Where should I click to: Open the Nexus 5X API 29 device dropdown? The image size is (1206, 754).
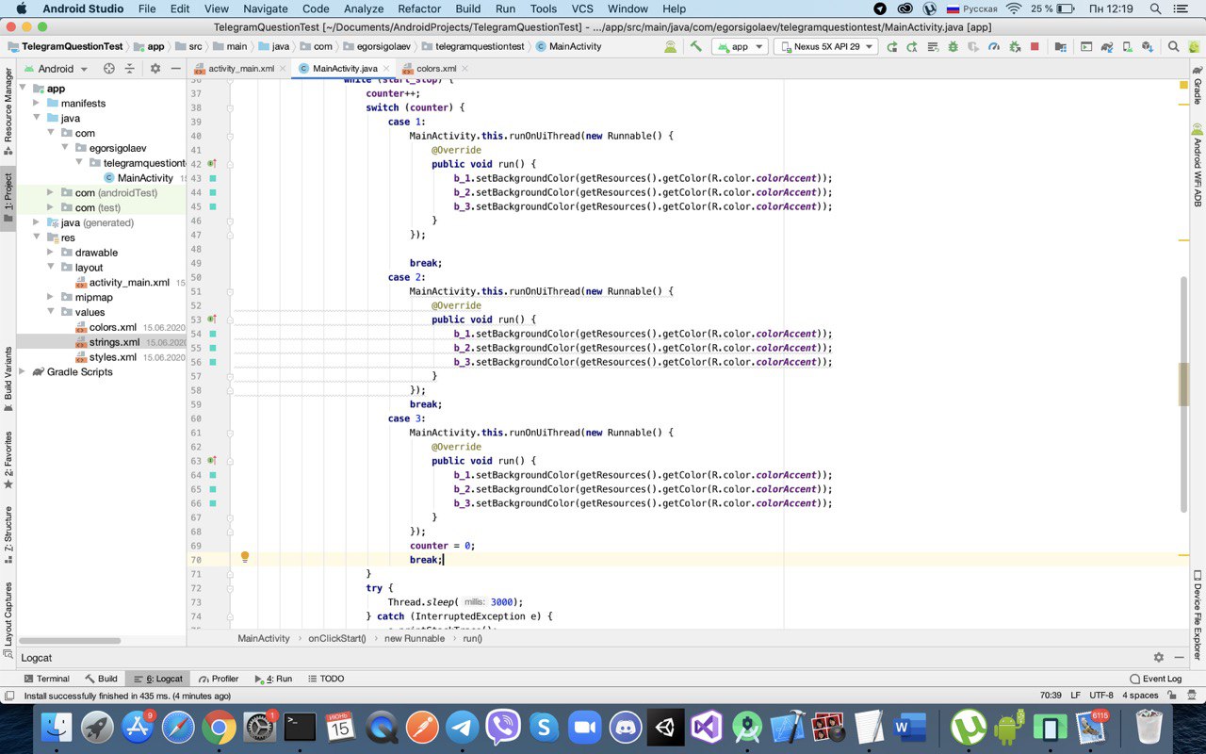[x=825, y=46]
